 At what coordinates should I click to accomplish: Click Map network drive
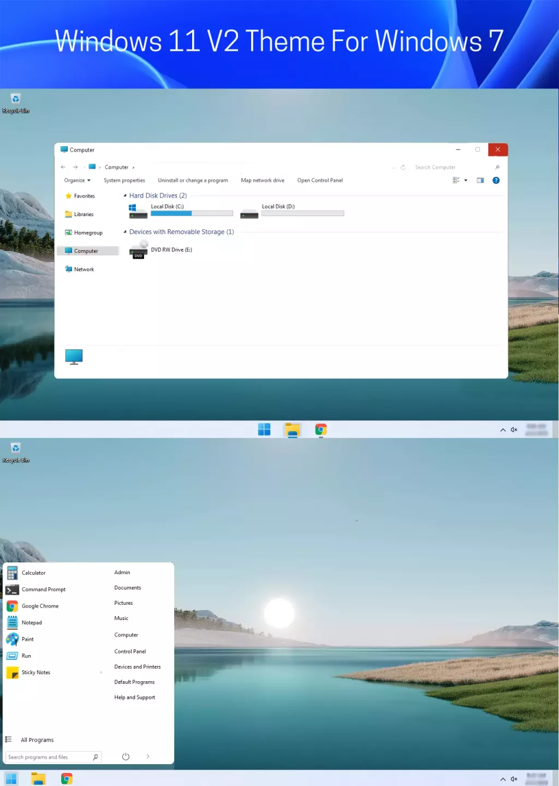point(263,181)
